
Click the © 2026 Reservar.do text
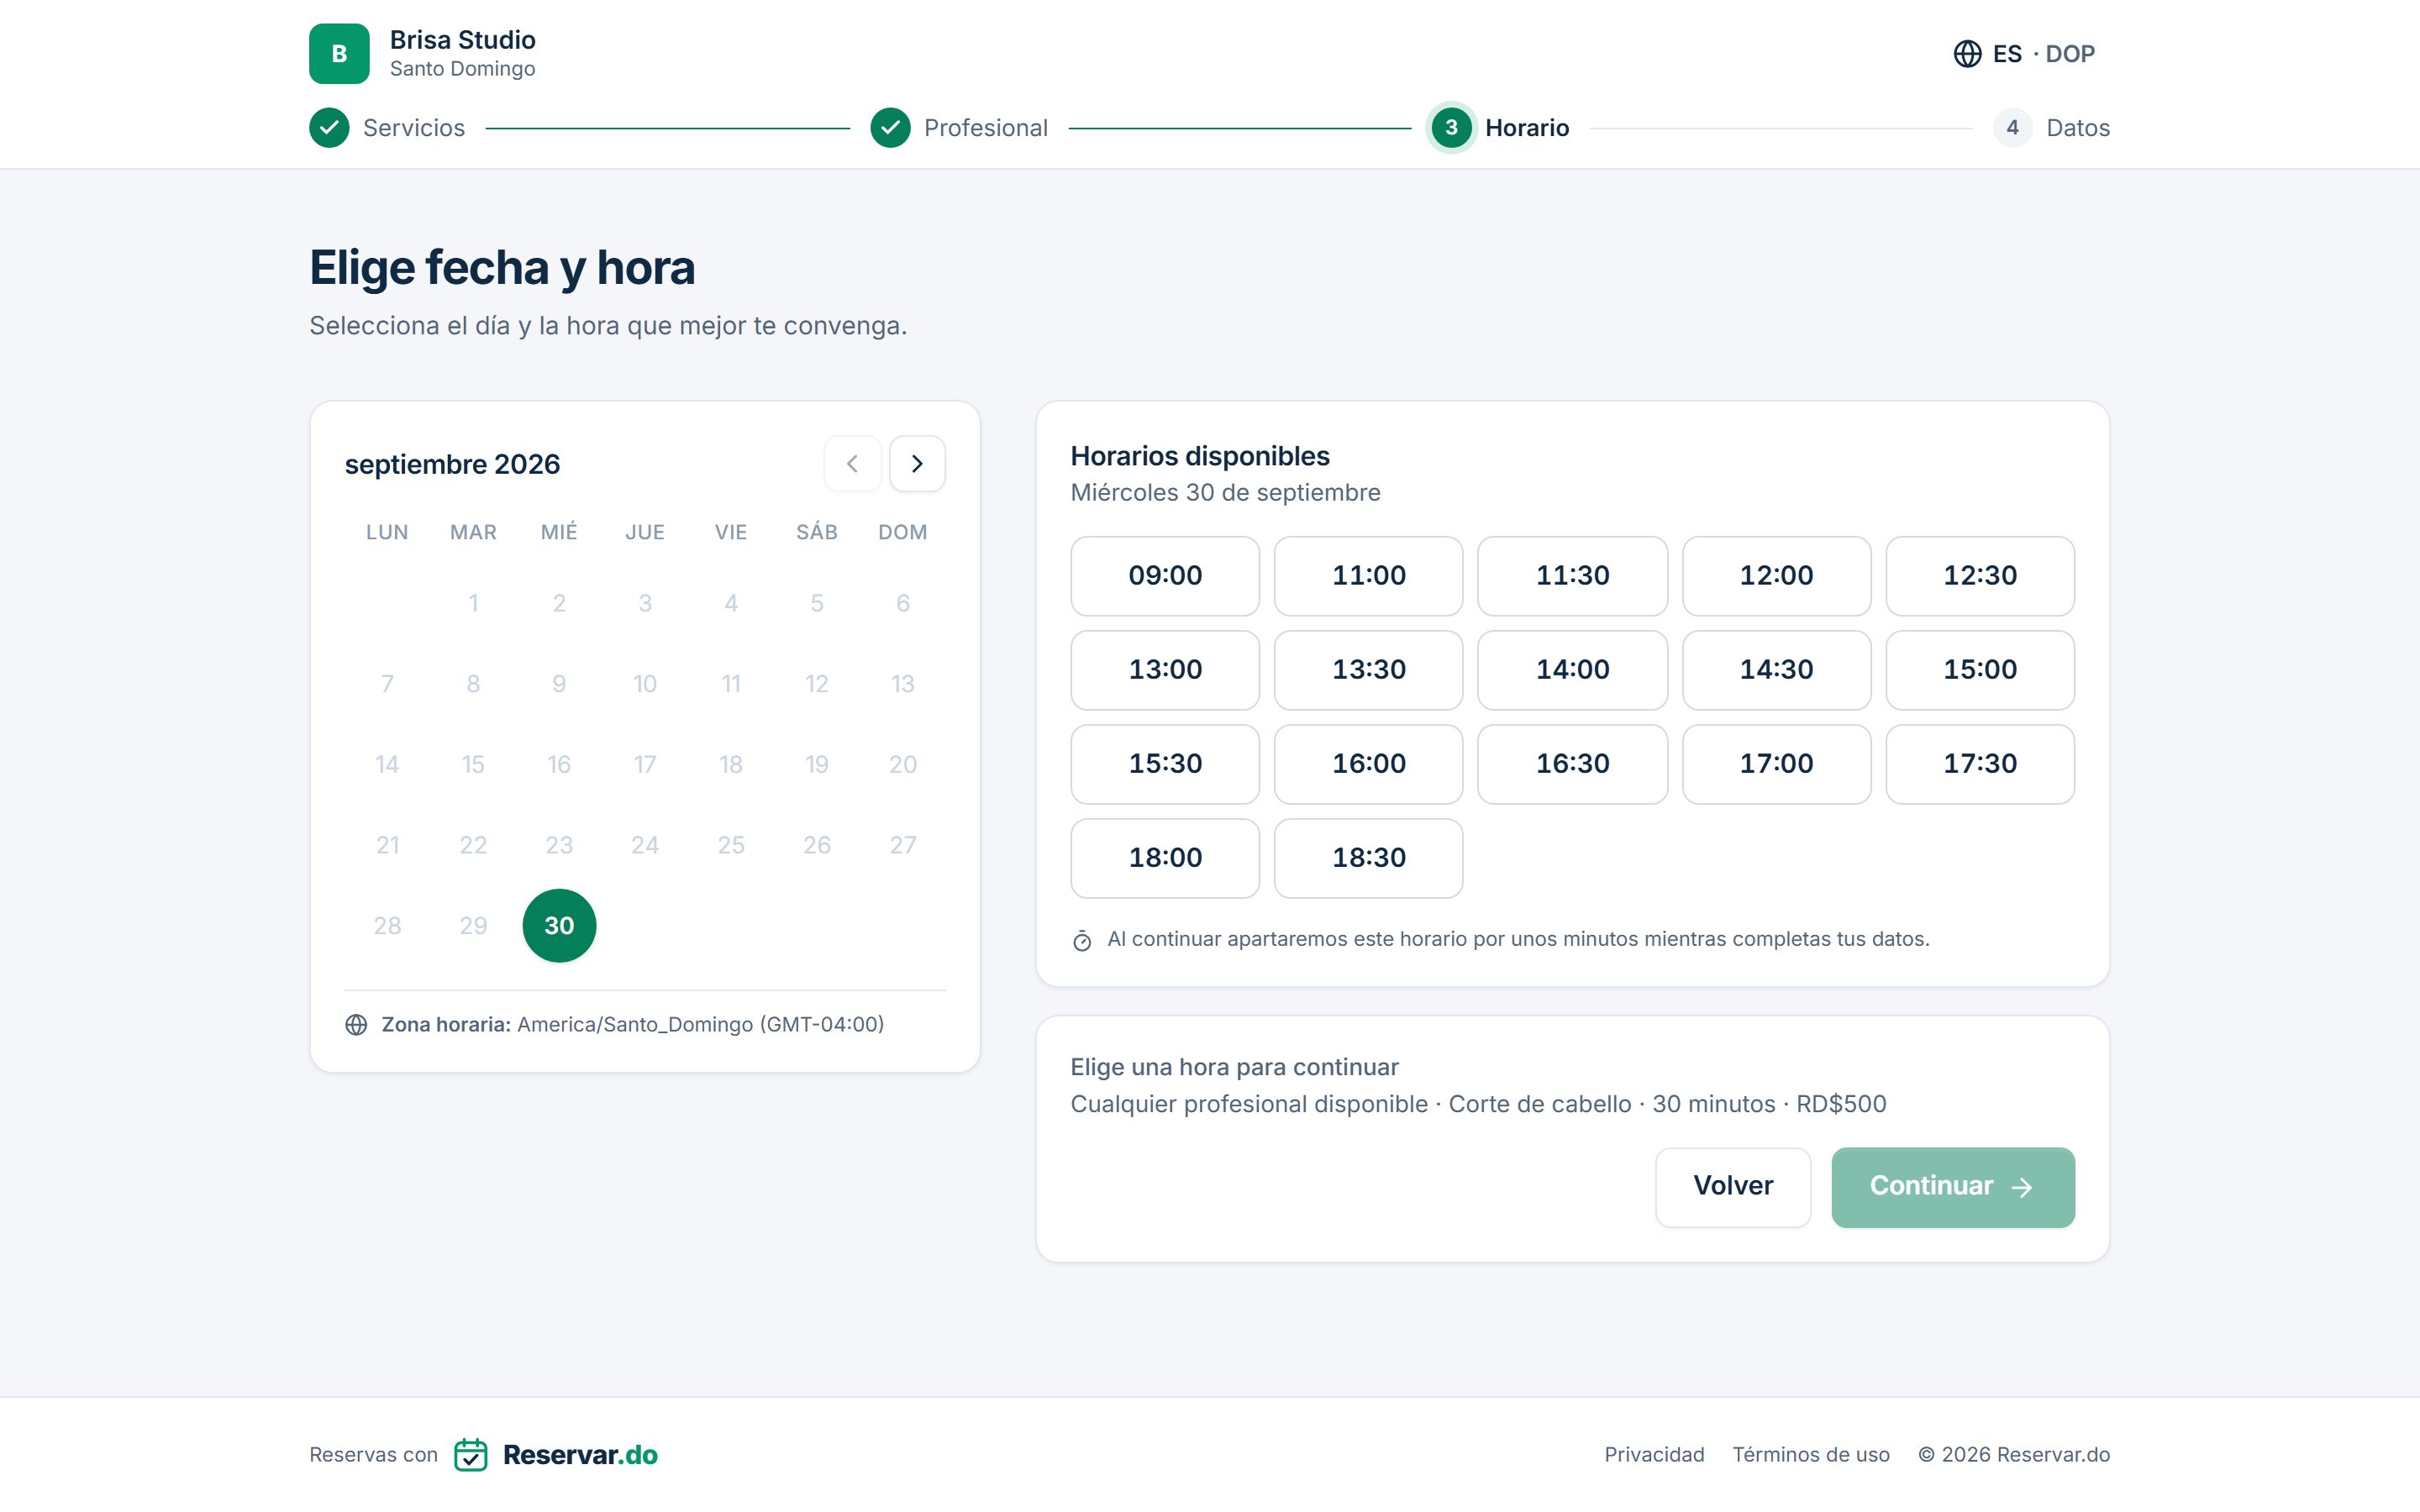[2014, 1455]
